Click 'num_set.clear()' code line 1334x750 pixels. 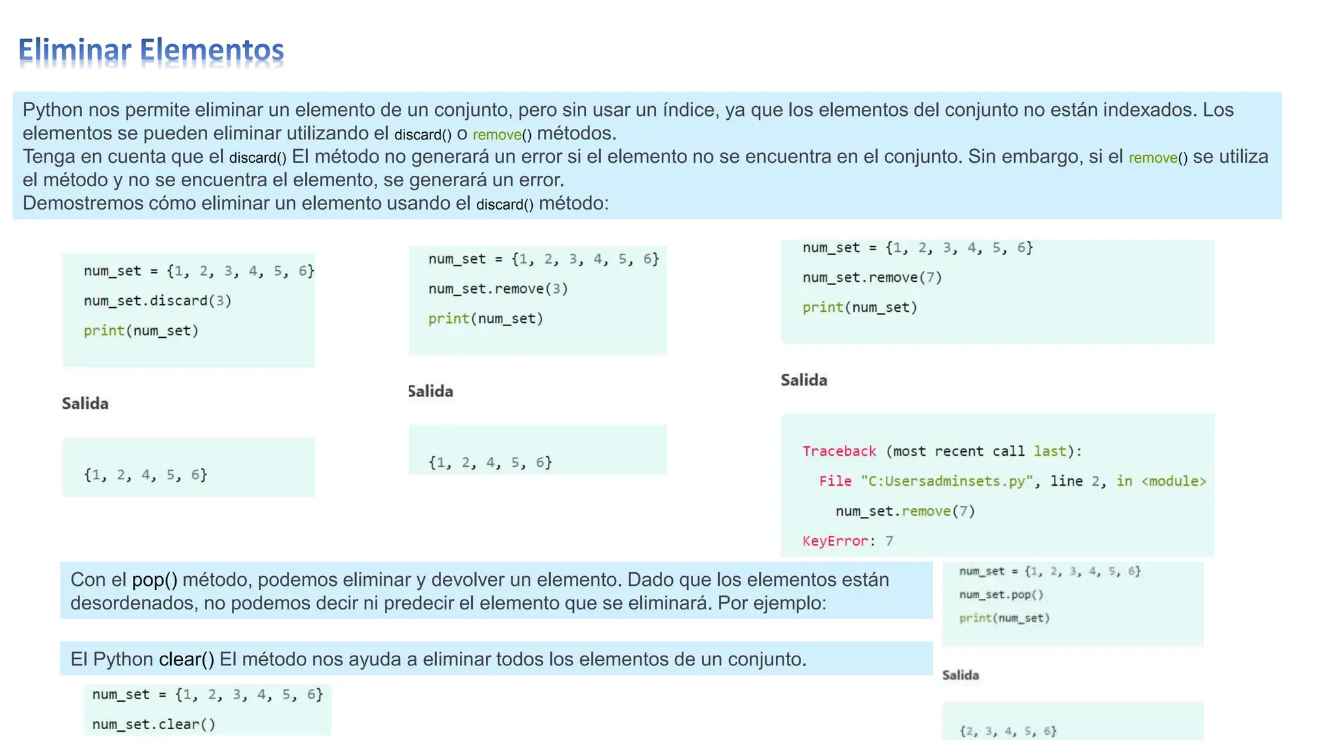pos(154,724)
